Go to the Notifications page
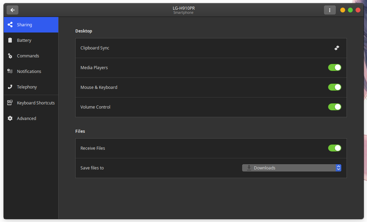 click(x=31, y=72)
